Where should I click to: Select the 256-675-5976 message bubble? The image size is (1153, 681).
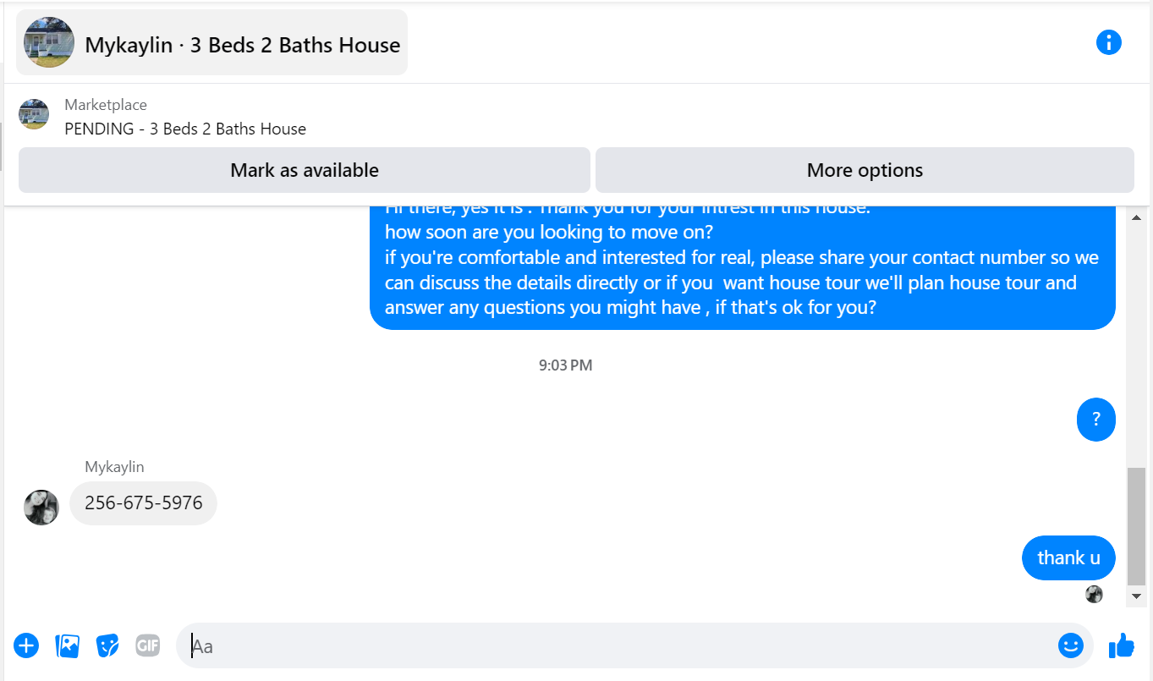tap(143, 503)
